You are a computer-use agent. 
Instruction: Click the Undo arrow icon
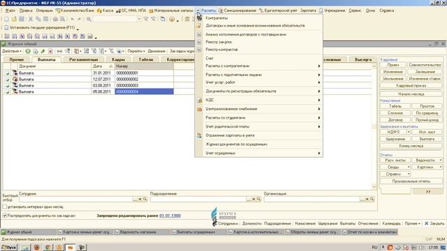72,19
